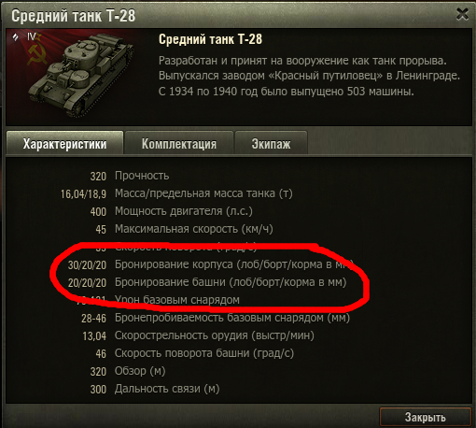The height and width of the screenshot is (428, 476).
Task: Click the medium tank class icon
Action: click(x=15, y=37)
